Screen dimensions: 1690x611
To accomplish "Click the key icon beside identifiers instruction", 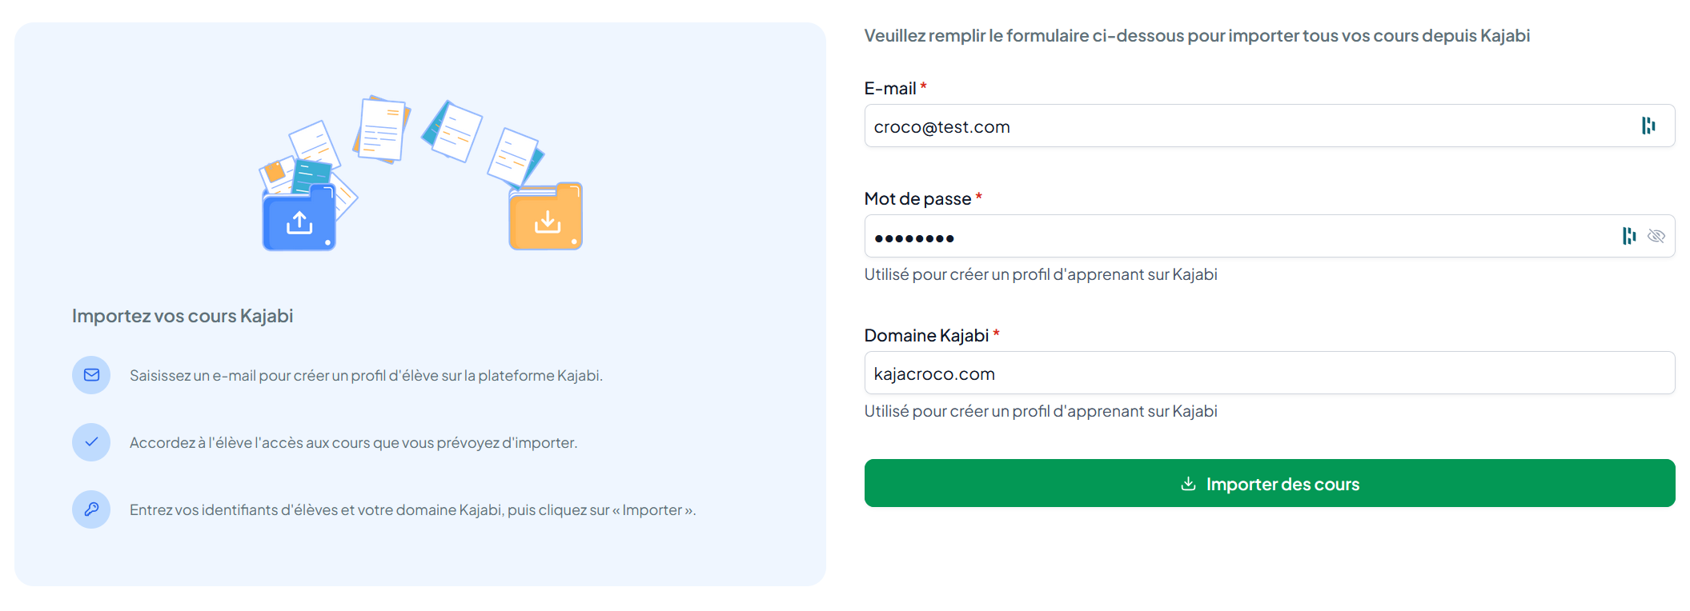I will pos(91,509).
